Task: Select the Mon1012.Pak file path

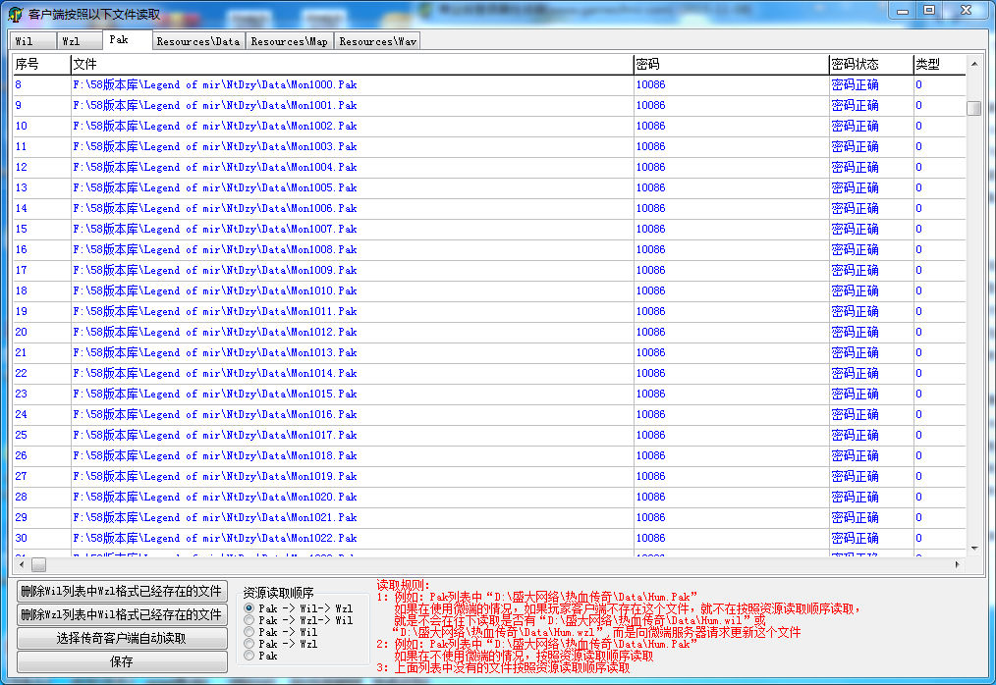Action: point(215,332)
